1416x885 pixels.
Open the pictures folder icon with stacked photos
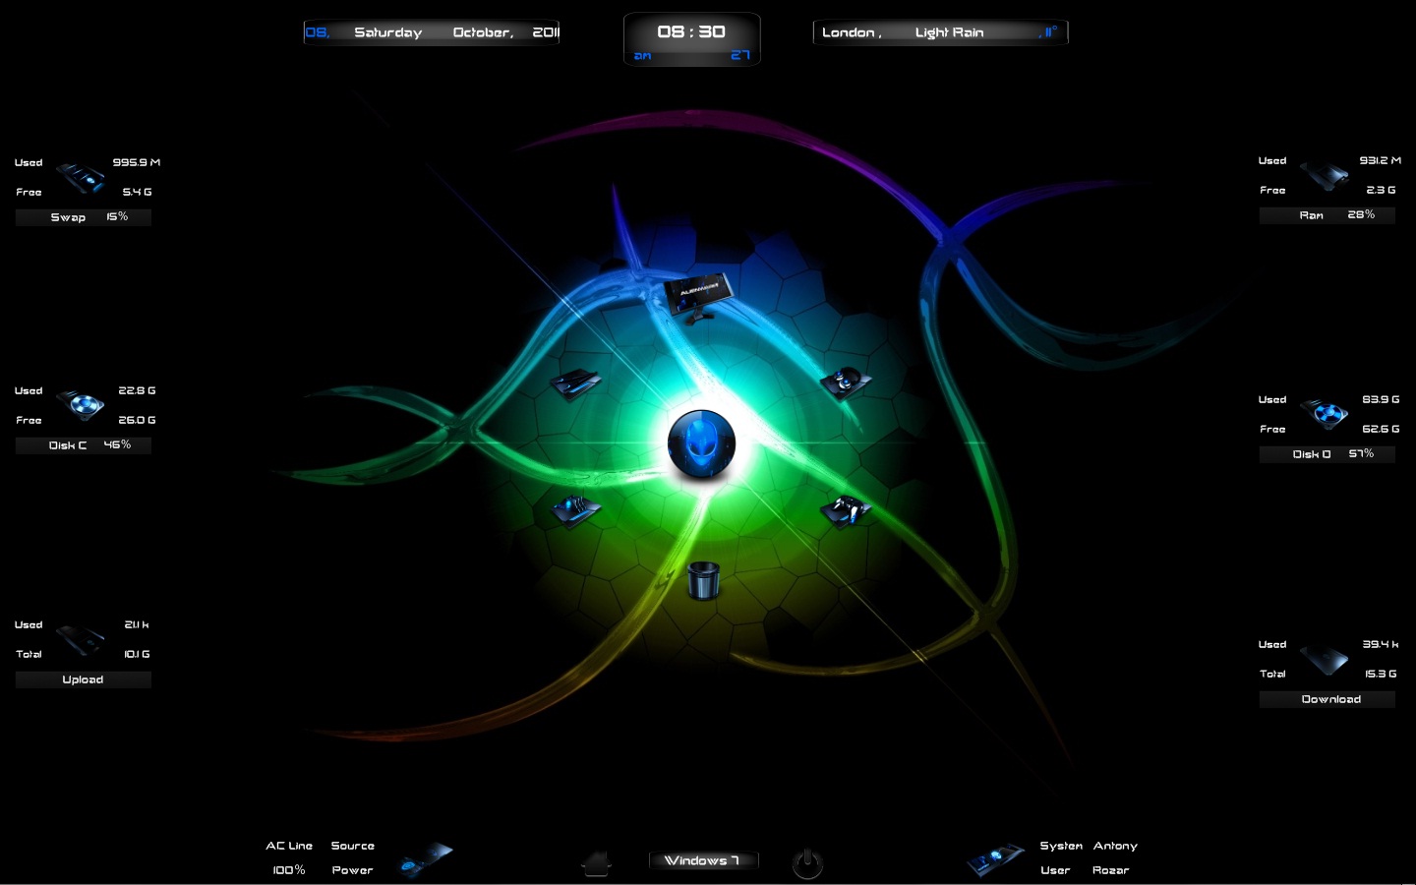pos(576,510)
